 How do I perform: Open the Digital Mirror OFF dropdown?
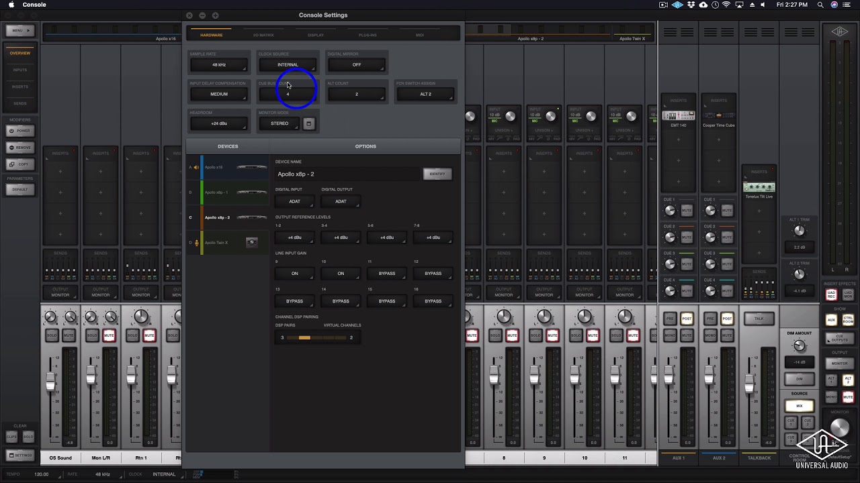coord(357,65)
